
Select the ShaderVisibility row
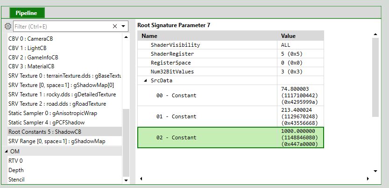pyautogui.click(x=231, y=45)
